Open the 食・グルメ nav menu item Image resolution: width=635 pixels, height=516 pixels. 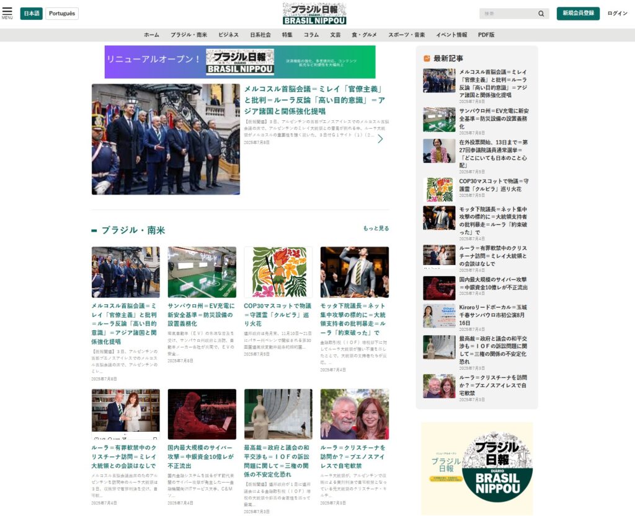pos(364,35)
